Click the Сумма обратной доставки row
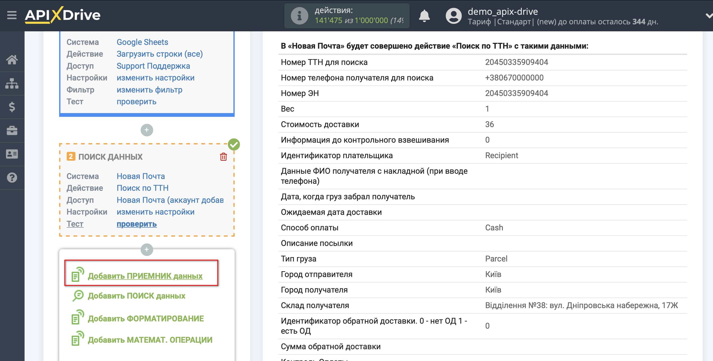 (482, 347)
